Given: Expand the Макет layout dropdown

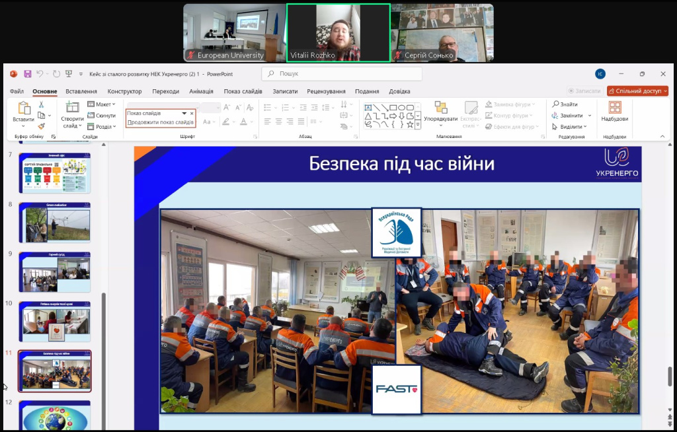Looking at the screenshot, I should 101,104.
